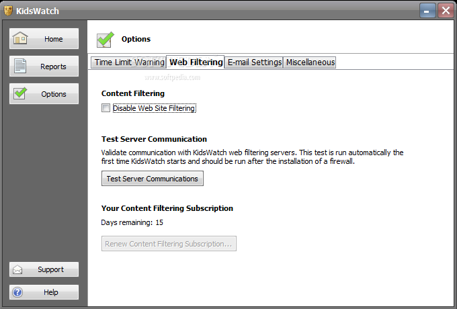Click the large Options checkmark header icon
Screen dimensions: 457x309
coord(105,40)
